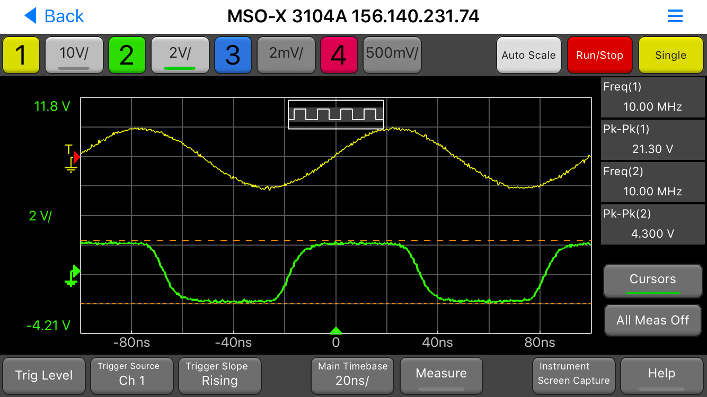This screenshot has width=707, height=397.
Task: Toggle the Cursors button
Action: [652, 281]
